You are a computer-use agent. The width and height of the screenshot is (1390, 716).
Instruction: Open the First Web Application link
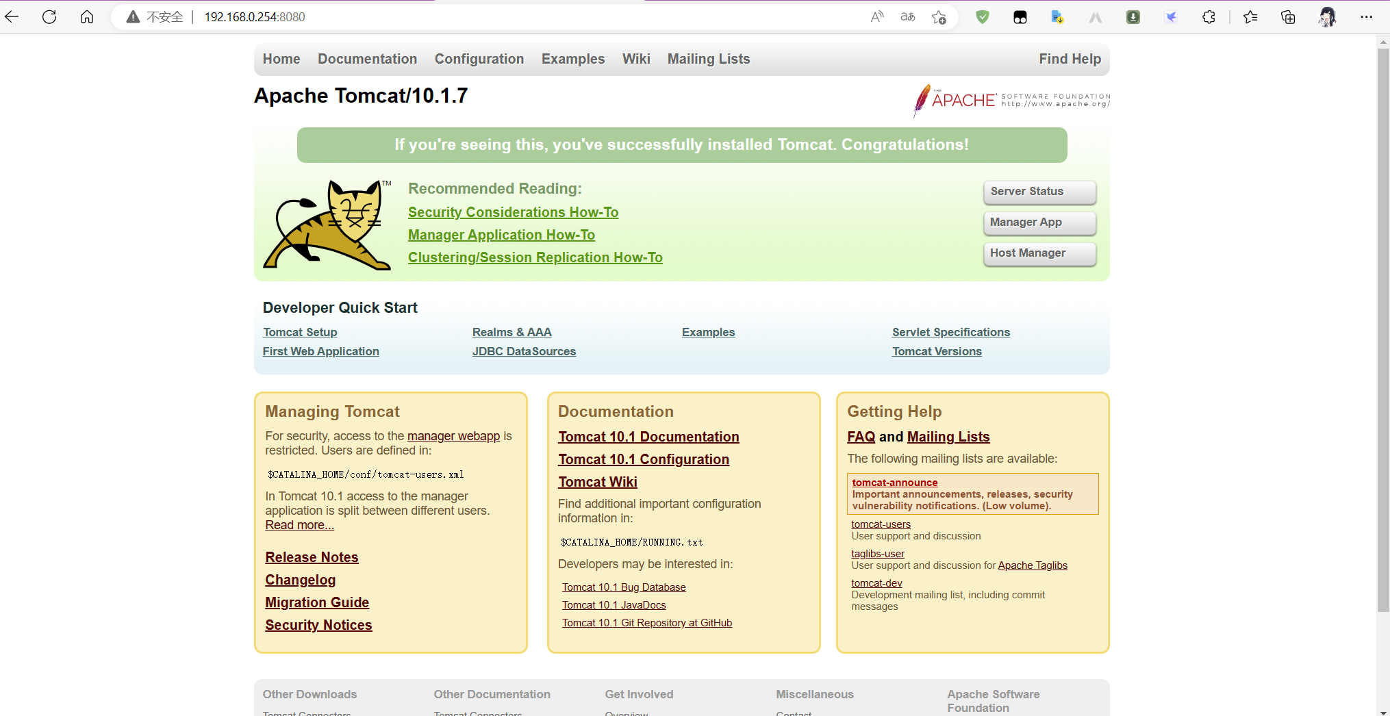click(x=320, y=351)
